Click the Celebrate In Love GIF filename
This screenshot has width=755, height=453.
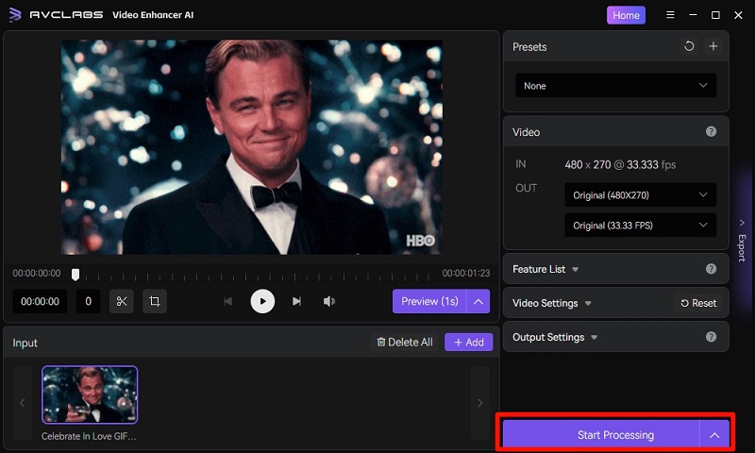click(89, 436)
